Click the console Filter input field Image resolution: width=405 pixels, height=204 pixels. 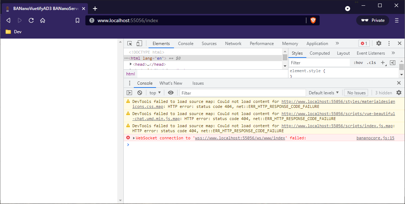point(242,93)
